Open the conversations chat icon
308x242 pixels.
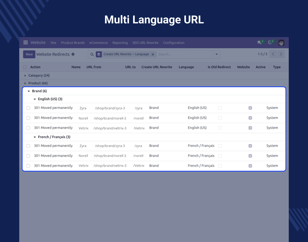260,42
